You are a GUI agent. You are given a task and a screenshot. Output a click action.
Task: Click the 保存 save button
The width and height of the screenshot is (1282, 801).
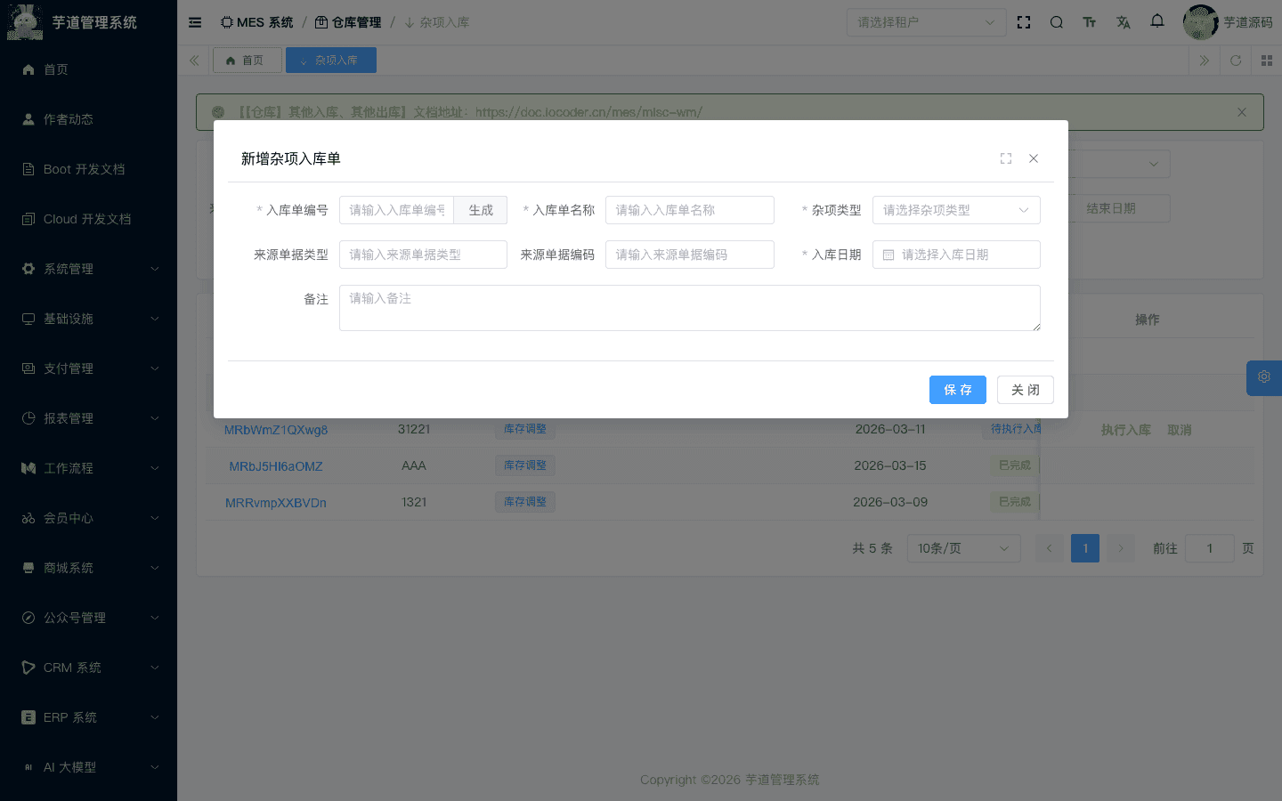click(x=958, y=390)
